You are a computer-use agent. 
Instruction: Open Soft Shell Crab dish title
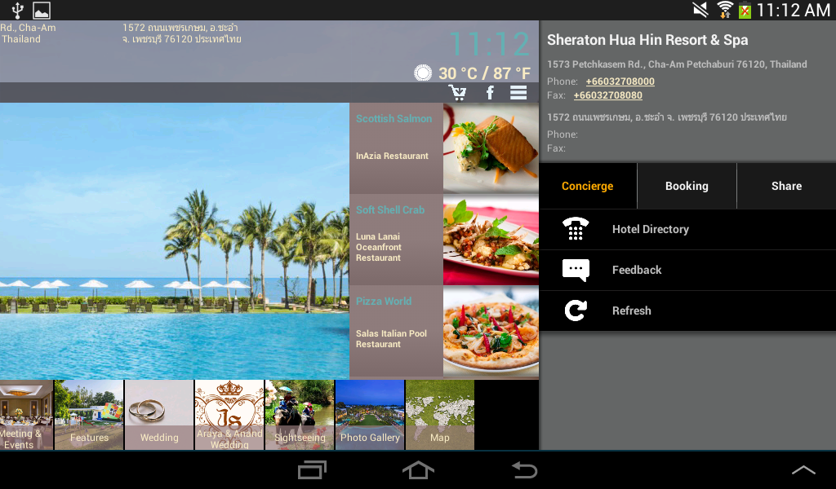click(x=390, y=209)
